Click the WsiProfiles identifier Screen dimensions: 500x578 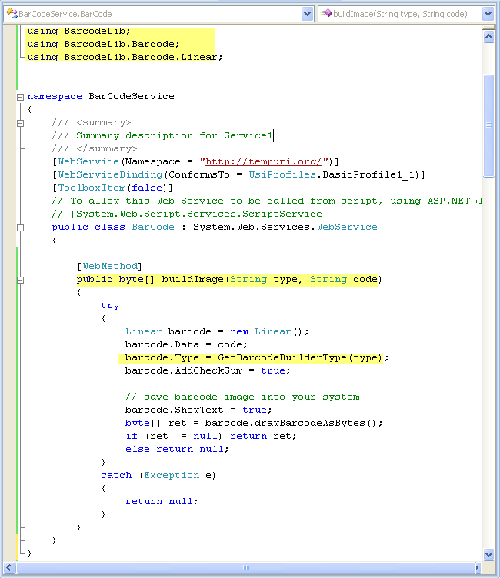[x=282, y=174]
